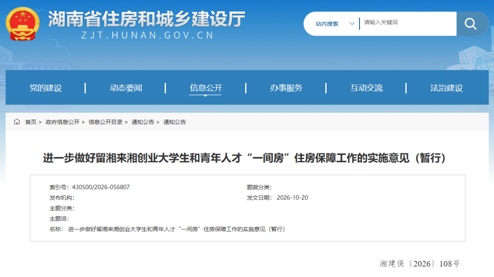The image size is (494, 277).
Task: Click the ZJT.HUNAN.GOV.CN domain text
Action: click(147, 35)
